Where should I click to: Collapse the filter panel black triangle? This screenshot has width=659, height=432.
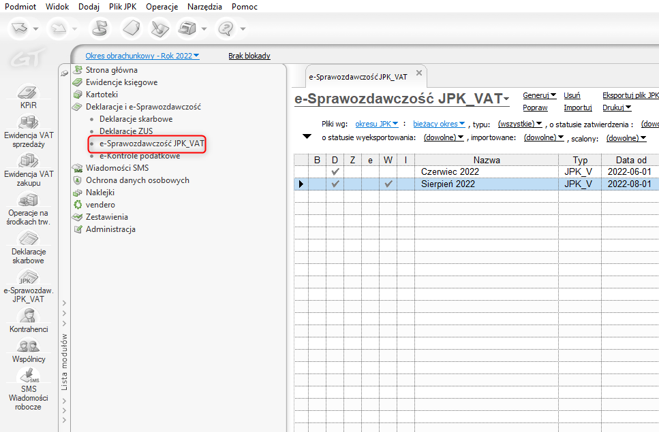click(307, 136)
